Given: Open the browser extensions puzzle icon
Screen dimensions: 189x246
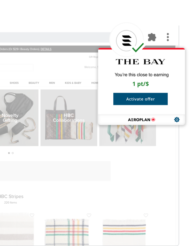Looking at the screenshot, I should point(152,37).
